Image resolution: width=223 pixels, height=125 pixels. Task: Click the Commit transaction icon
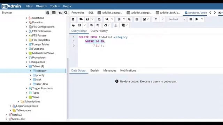point(91,25)
